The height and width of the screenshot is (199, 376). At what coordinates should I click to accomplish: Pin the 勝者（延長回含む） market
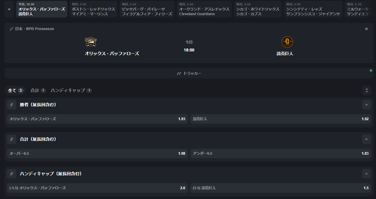12,105
